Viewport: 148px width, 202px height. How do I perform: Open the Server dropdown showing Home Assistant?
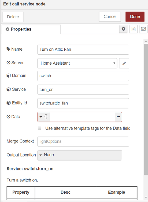point(77,63)
